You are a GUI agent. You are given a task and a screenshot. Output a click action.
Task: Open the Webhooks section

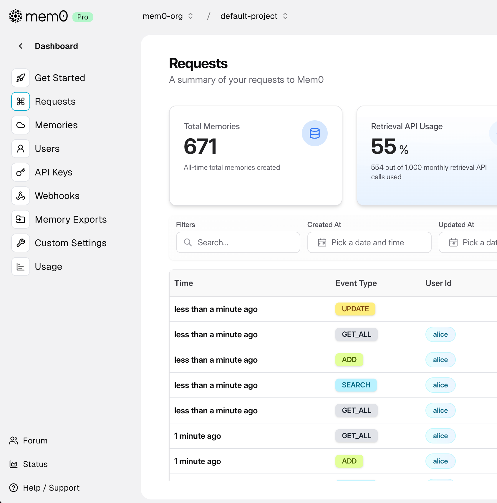point(57,196)
